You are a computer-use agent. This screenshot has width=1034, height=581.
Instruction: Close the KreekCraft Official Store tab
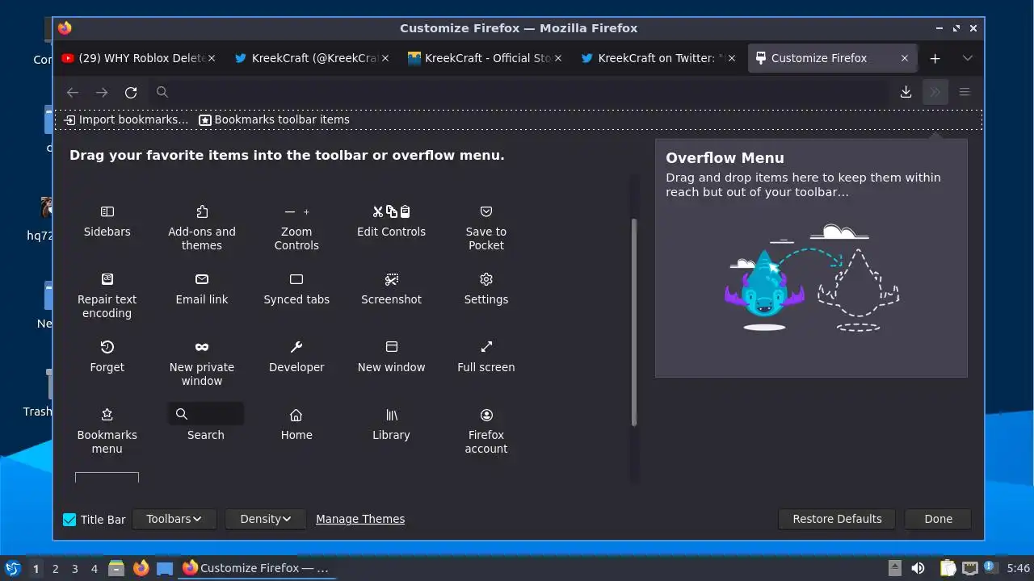(558, 58)
